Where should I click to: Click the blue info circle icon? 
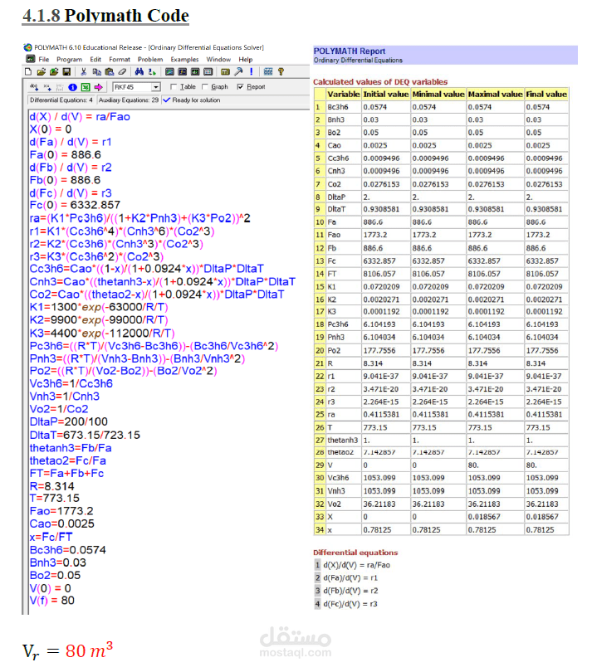point(73,87)
